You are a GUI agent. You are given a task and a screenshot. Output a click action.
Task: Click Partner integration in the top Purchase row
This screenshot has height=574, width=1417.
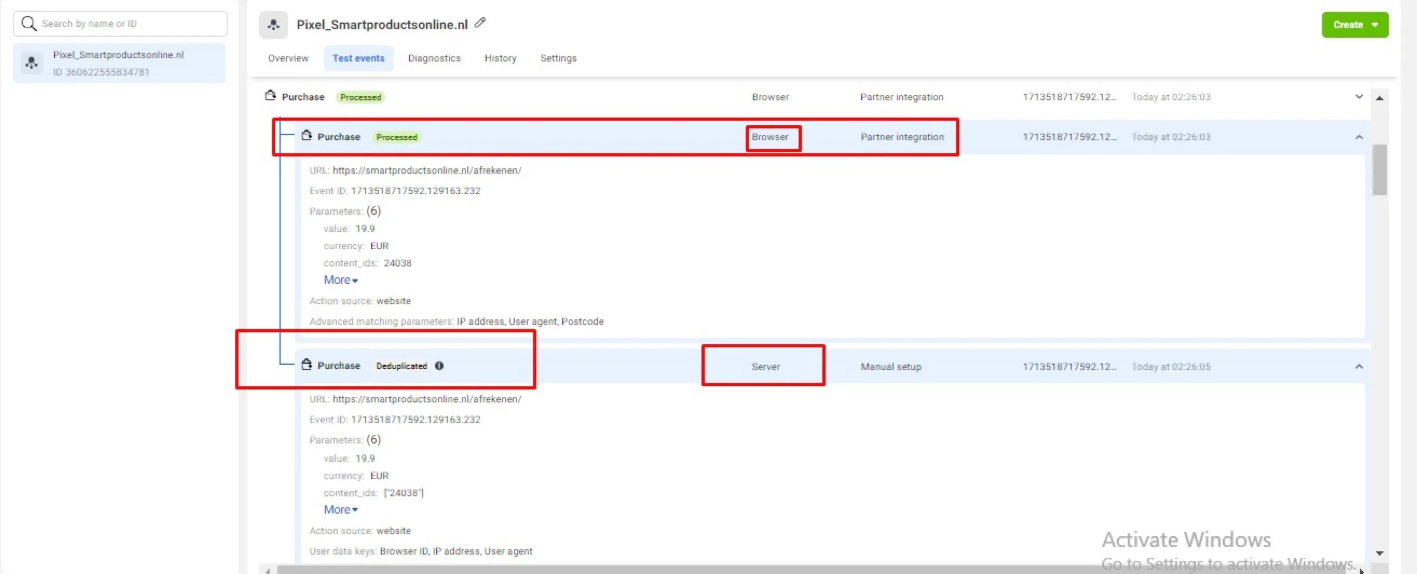pos(902,97)
